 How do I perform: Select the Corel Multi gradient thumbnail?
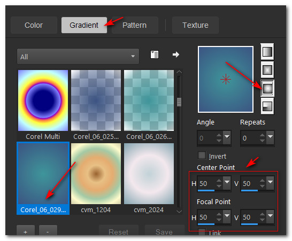(x=43, y=100)
